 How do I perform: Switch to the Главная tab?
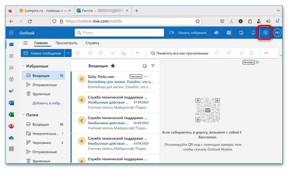click(41, 43)
